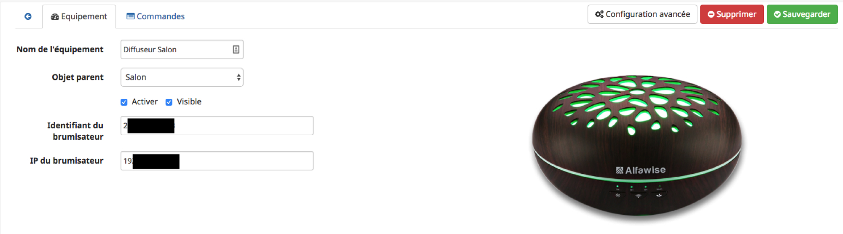Click the Visible text label
This screenshot has height=234, width=843.
[189, 102]
